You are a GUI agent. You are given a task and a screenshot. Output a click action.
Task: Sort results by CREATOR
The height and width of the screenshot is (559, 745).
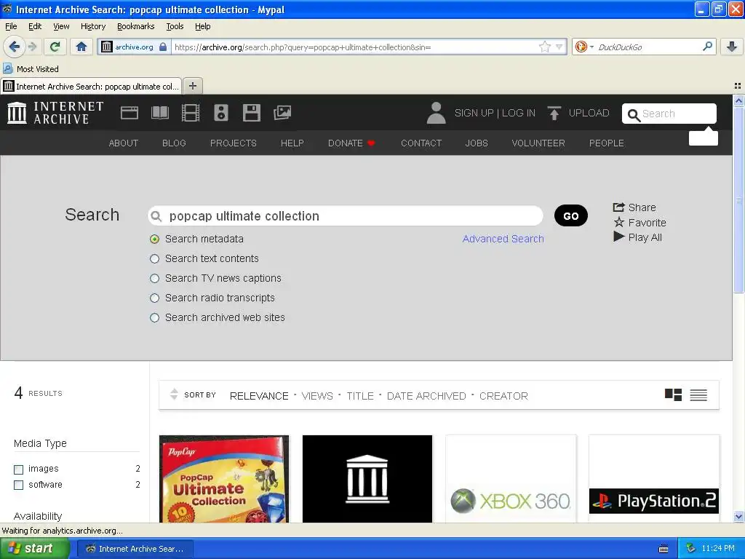(503, 396)
